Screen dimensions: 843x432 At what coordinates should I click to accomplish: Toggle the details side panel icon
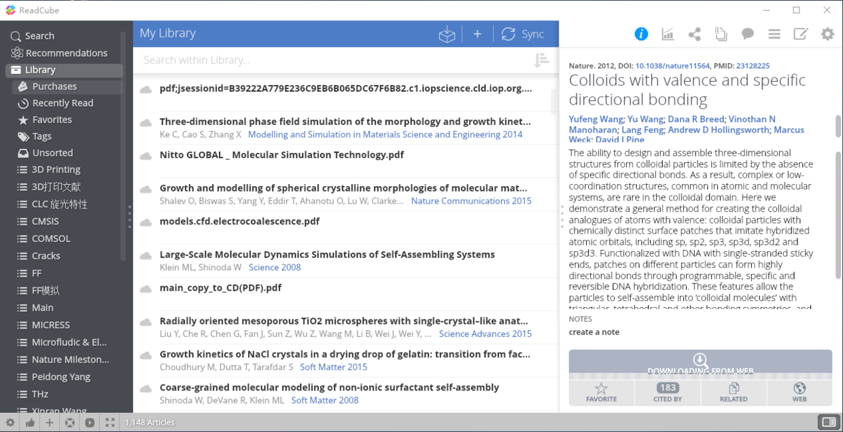(x=829, y=422)
